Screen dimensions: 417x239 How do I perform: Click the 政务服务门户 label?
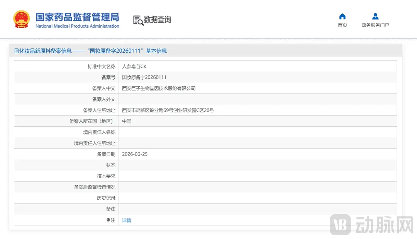click(375, 25)
